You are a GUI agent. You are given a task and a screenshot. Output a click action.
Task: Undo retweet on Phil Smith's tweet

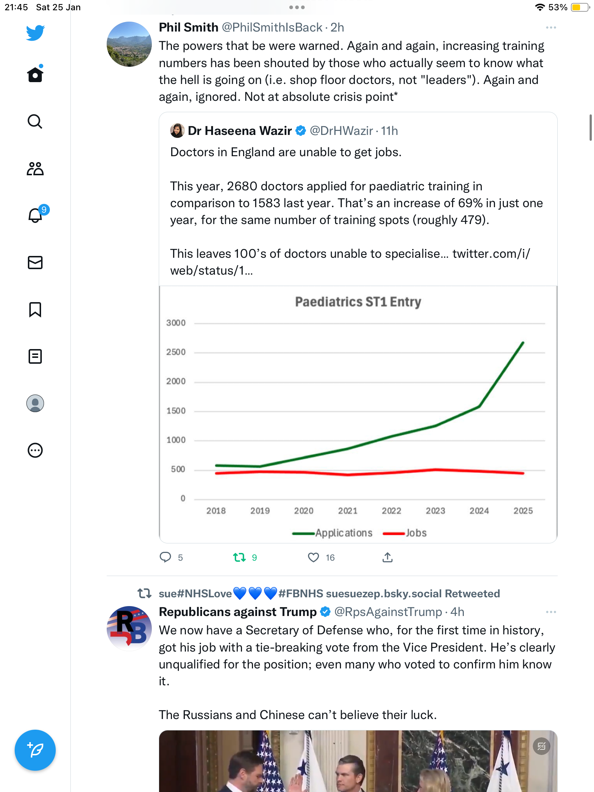(x=239, y=557)
